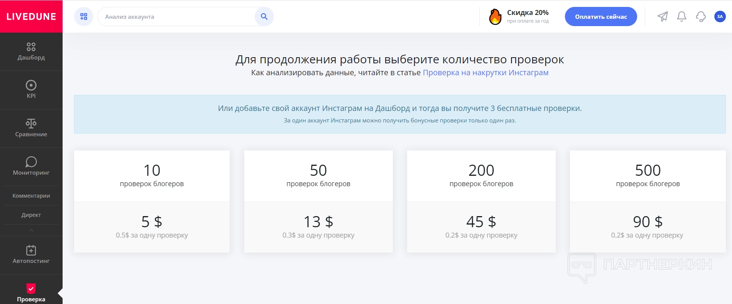Click the fire discount icon
This screenshot has width=732, height=304.
coord(495,17)
